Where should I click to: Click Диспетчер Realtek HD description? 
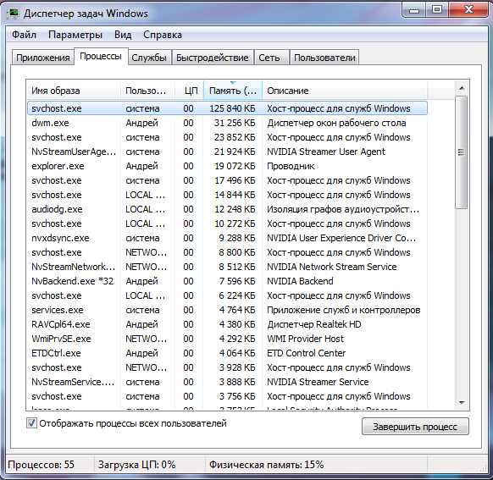(313, 324)
